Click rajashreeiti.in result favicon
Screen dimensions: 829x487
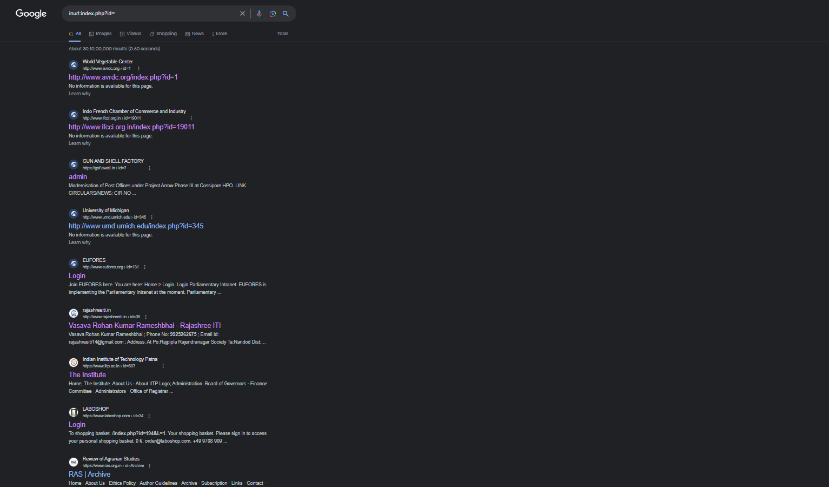pos(74,313)
